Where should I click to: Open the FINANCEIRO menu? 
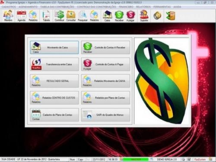point(126,7)
